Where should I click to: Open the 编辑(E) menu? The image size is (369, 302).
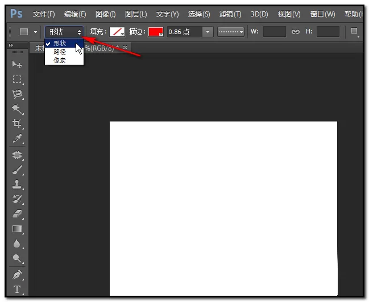tap(75, 14)
